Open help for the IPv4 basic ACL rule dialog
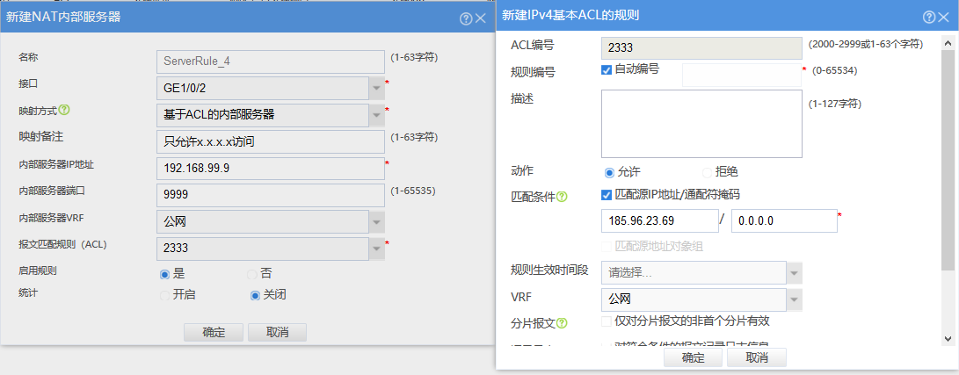Image resolution: width=959 pixels, height=375 pixels. [x=929, y=17]
